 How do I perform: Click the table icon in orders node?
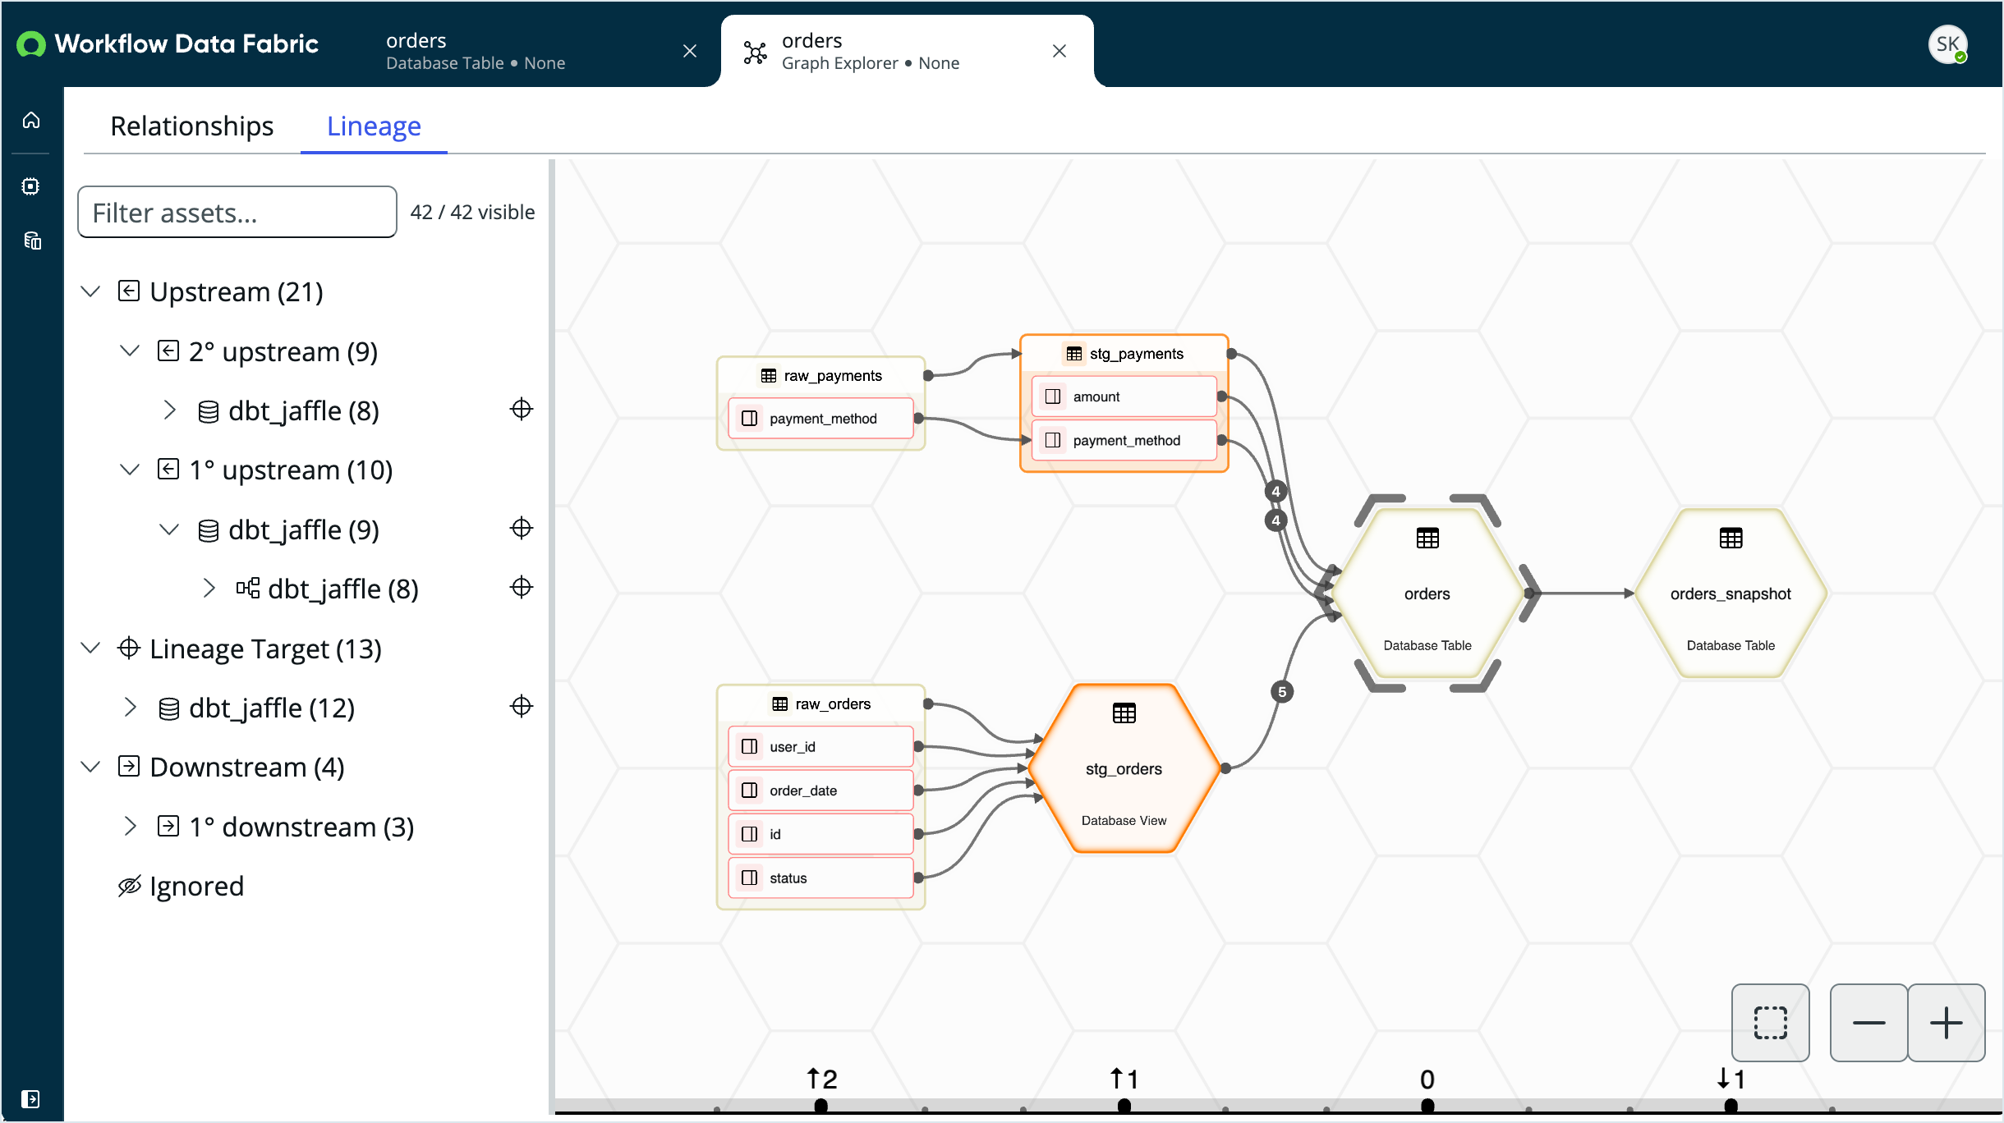1427,539
